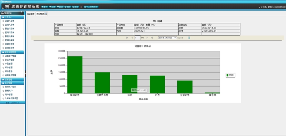Open the Select a format dropdown
This screenshot has width=286, height=136.
point(167,38)
